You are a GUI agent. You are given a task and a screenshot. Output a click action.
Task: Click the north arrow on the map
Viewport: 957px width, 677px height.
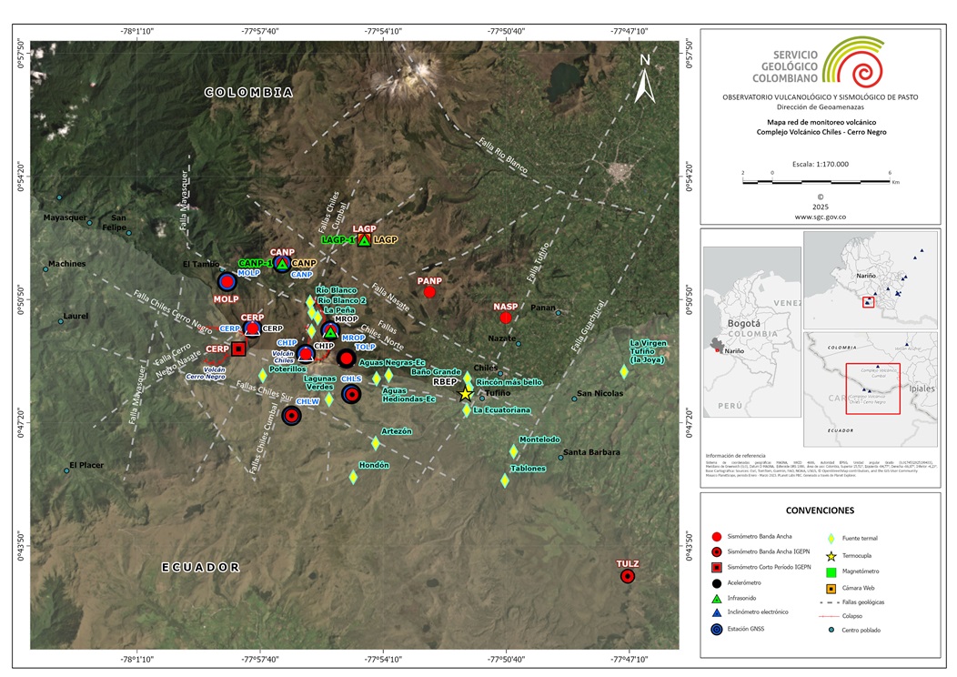[644, 79]
